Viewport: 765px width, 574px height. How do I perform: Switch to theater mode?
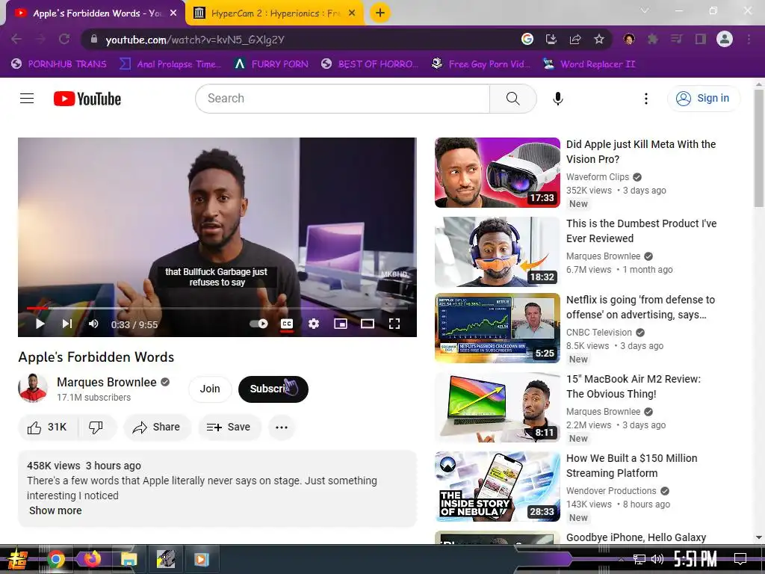tap(368, 324)
